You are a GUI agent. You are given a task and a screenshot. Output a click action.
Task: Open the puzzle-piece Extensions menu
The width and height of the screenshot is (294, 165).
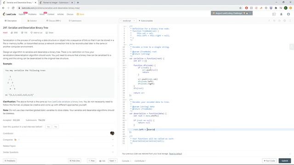pos(276,8)
